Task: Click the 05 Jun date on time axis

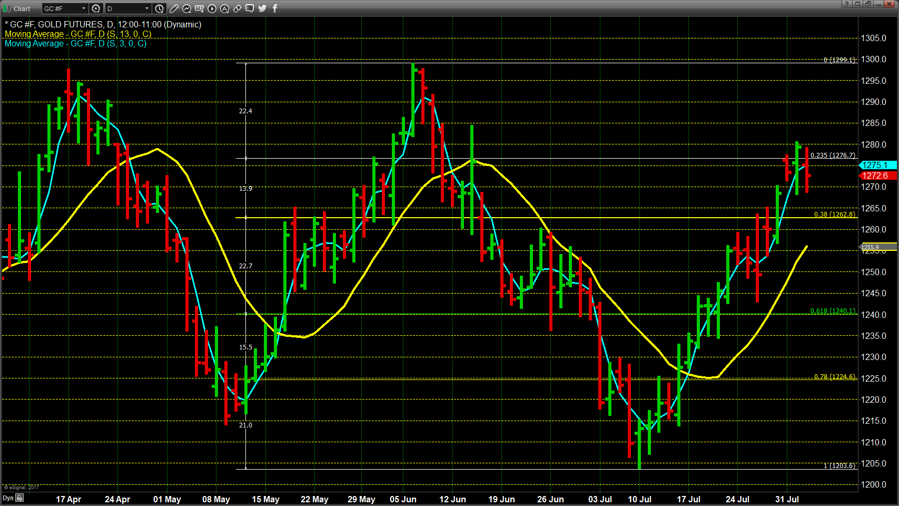Action: [x=403, y=499]
